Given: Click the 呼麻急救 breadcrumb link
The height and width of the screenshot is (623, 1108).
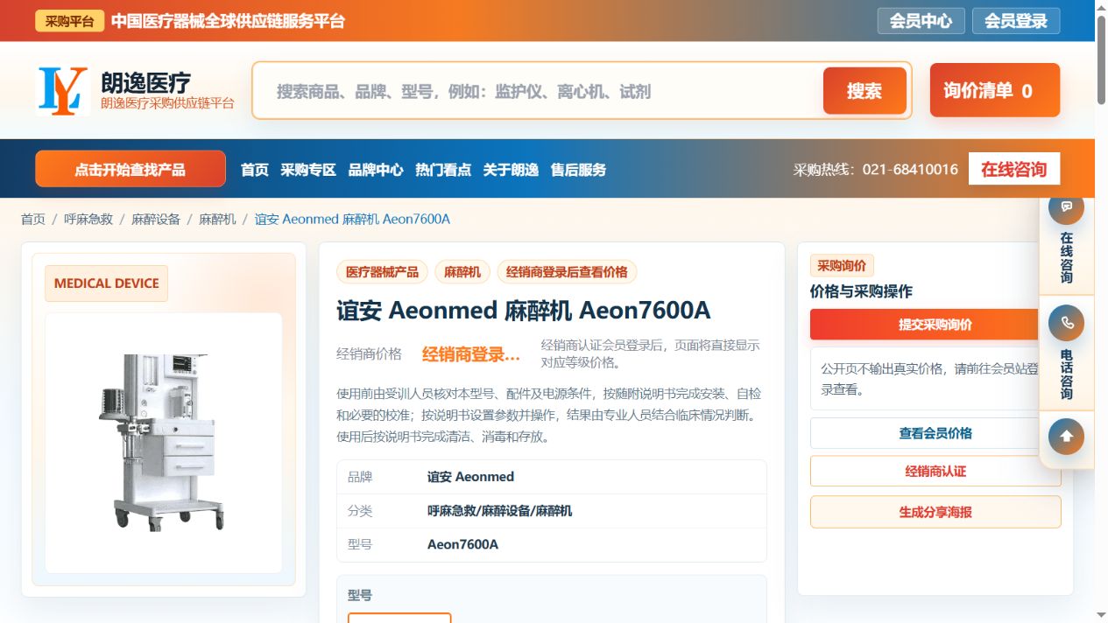Looking at the screenshot, I should coord(88,219).
